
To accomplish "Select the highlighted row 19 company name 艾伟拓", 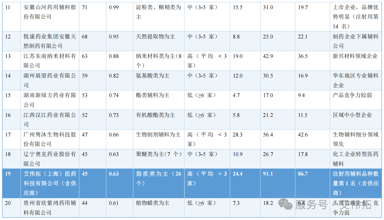I will pos(50,183).
